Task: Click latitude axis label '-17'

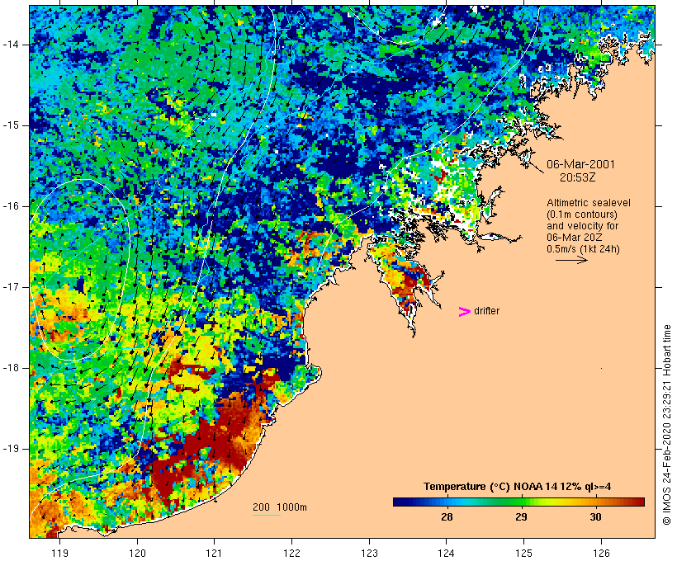Action: click(11, 287)
